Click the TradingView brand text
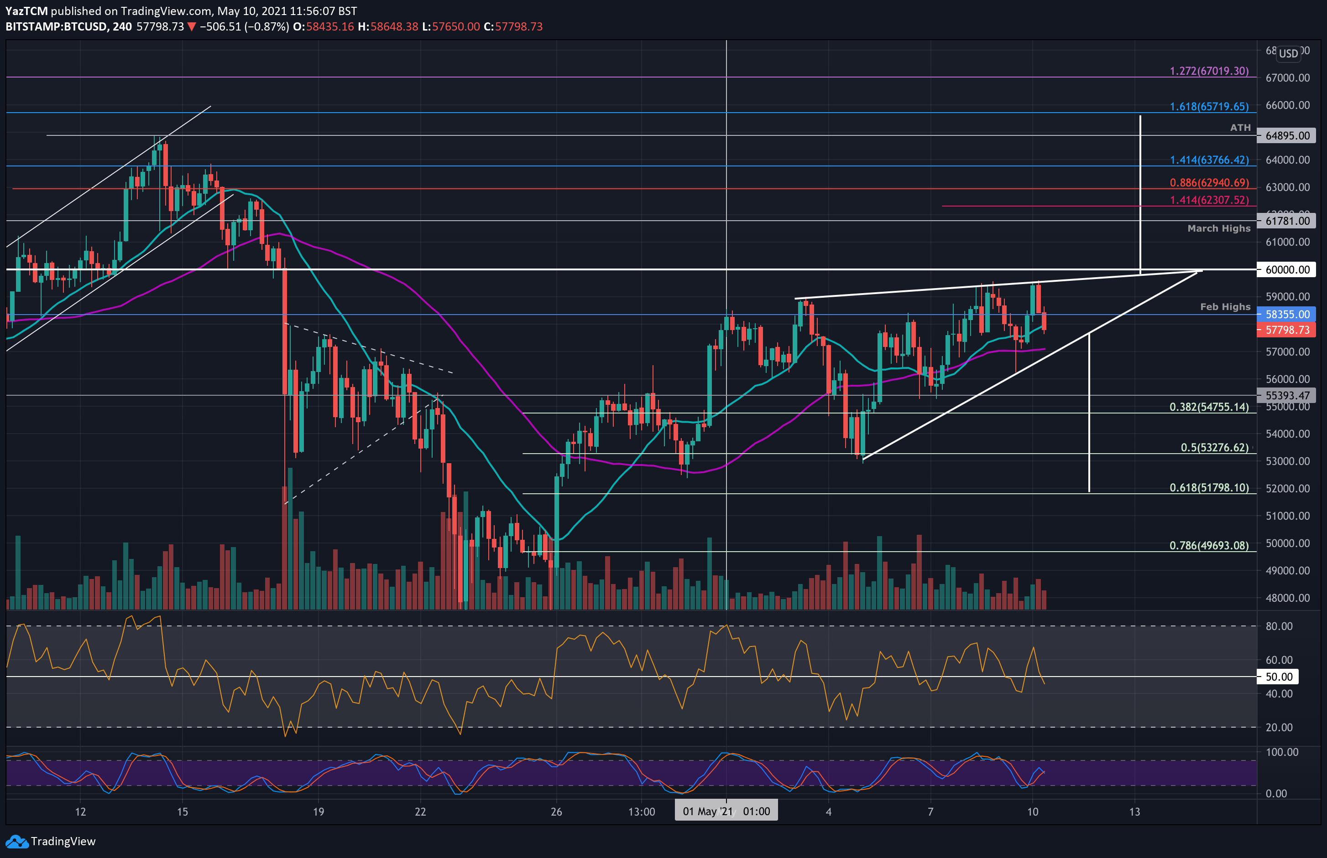 (63, 841)
